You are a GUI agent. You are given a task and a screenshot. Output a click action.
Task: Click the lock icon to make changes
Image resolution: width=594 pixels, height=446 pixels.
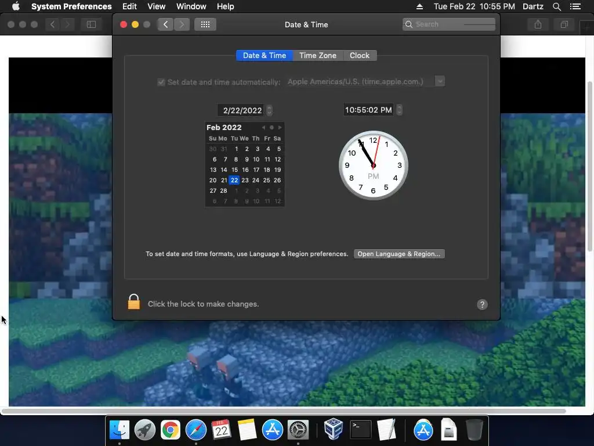pos(134,302)
